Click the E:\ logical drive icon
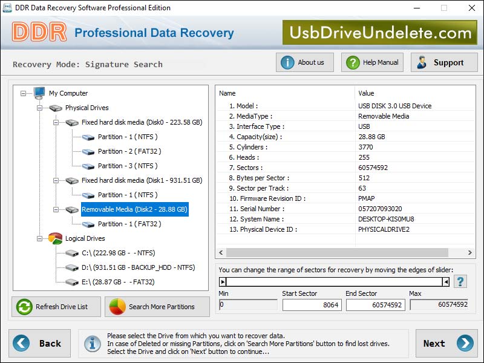 pyautogui.click(x=72, y=282)
